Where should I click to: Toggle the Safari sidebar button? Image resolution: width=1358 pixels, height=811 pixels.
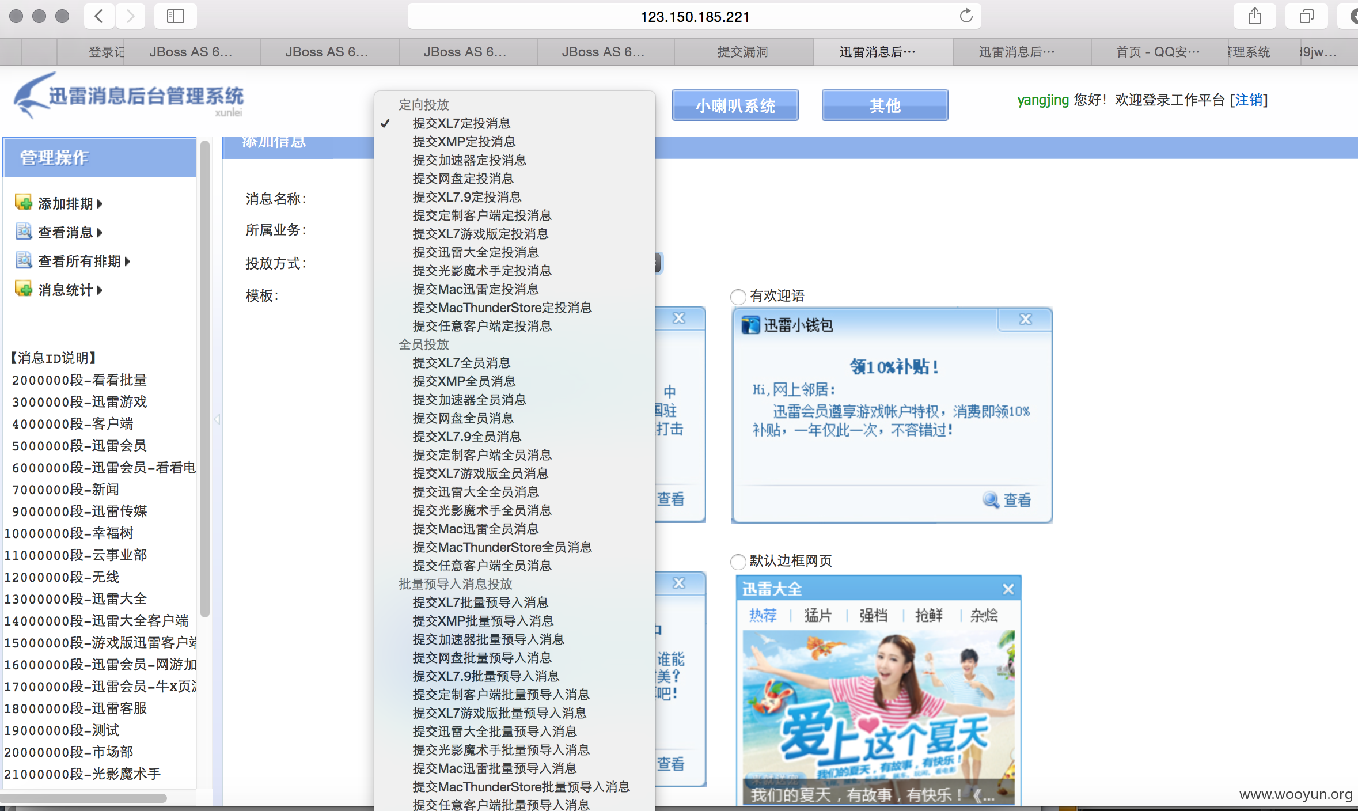[175, 16]
